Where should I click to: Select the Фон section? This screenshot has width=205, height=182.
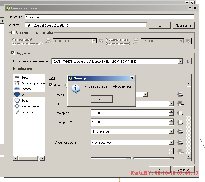click(x=29, y=94)
